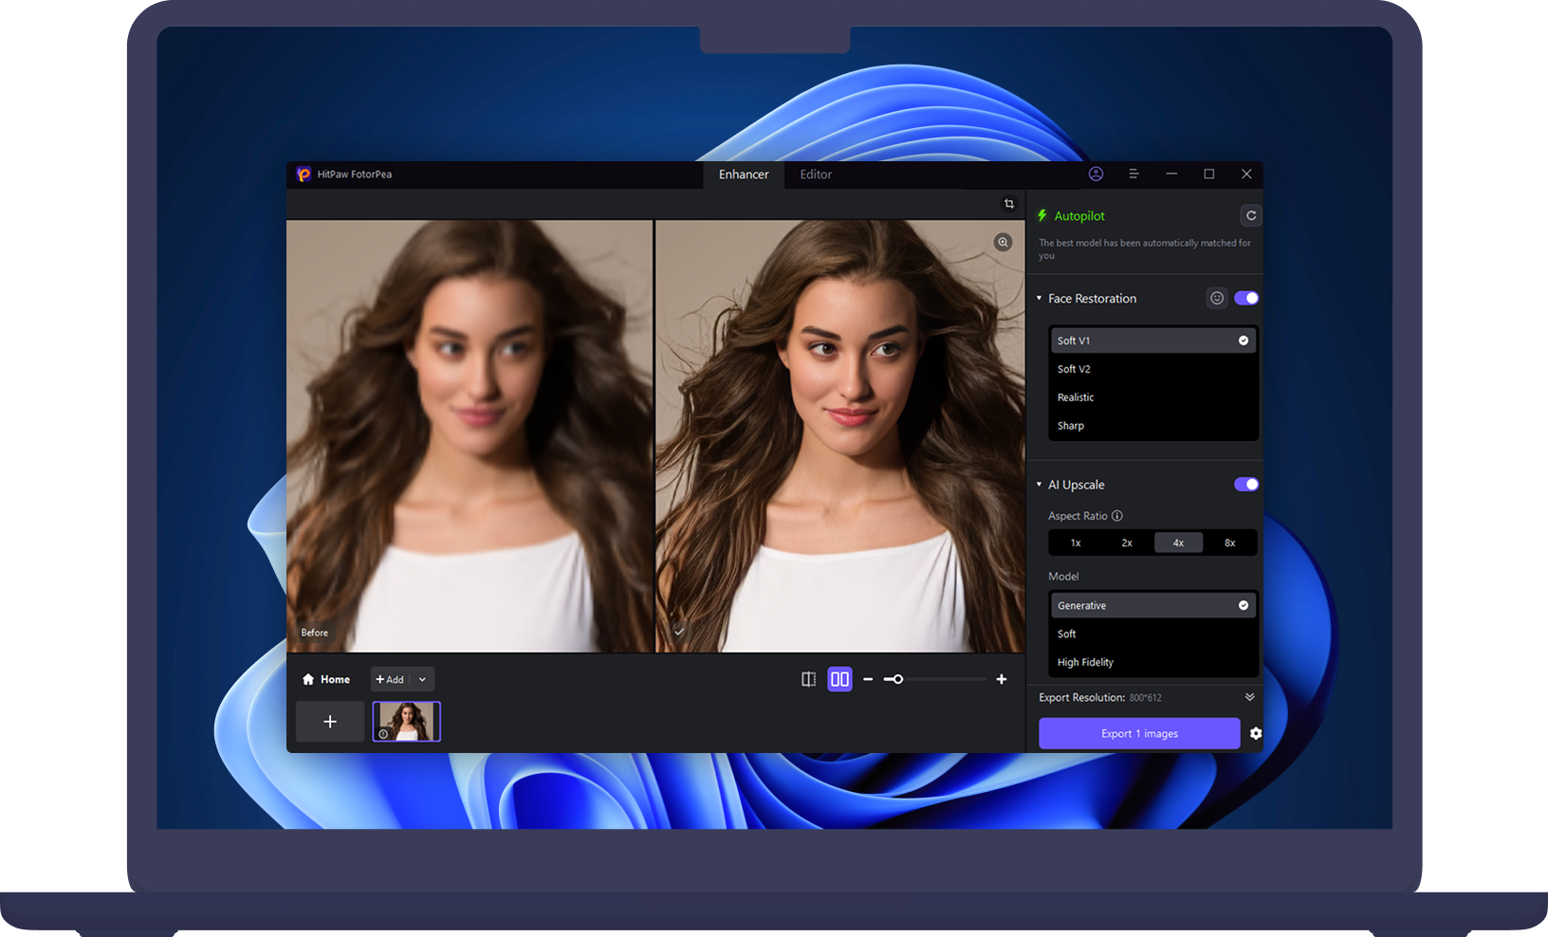This screenshot has width=1548, height=937.
Task: Open export settings gear icon
Action: (1256, 733)
